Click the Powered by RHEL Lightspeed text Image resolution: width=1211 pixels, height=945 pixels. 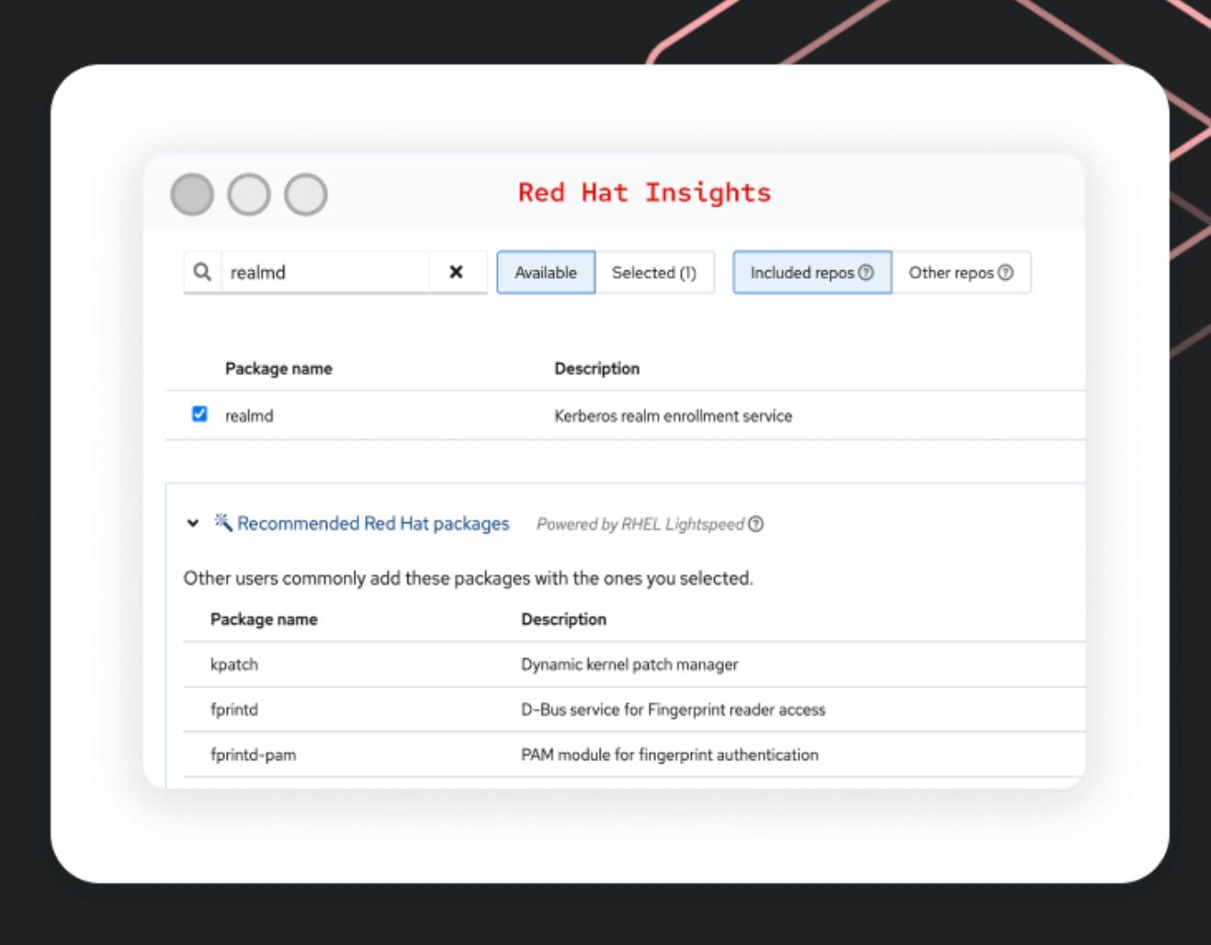(640, 524)
